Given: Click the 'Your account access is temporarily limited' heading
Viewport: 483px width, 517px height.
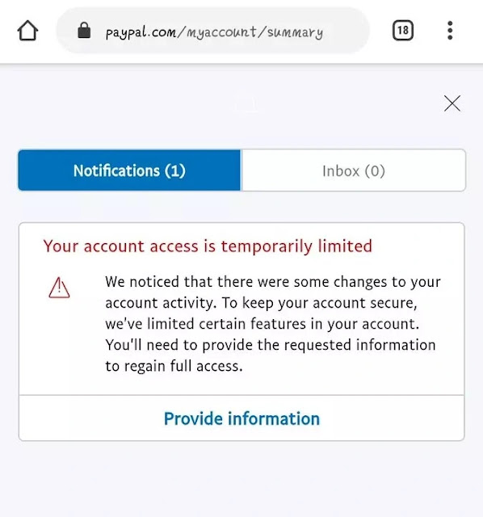Looking at the screenshot, I should (x=208, y=246).
